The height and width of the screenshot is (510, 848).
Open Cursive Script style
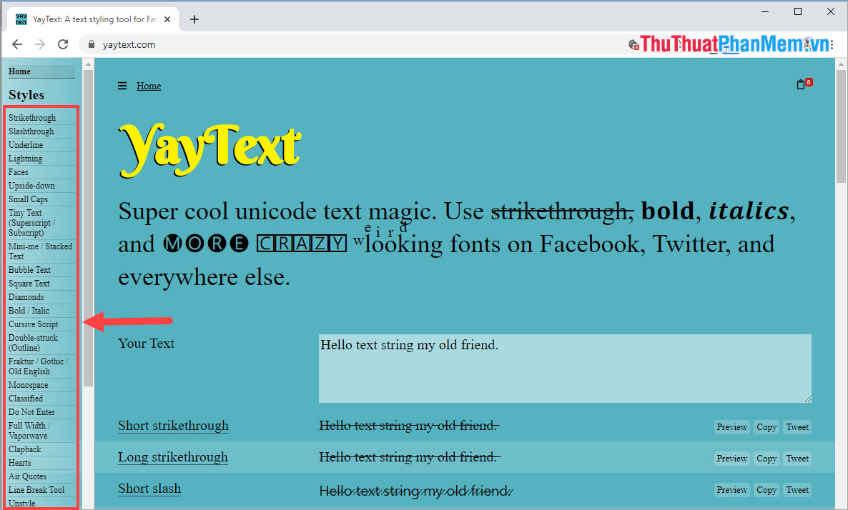pos(33,324)
